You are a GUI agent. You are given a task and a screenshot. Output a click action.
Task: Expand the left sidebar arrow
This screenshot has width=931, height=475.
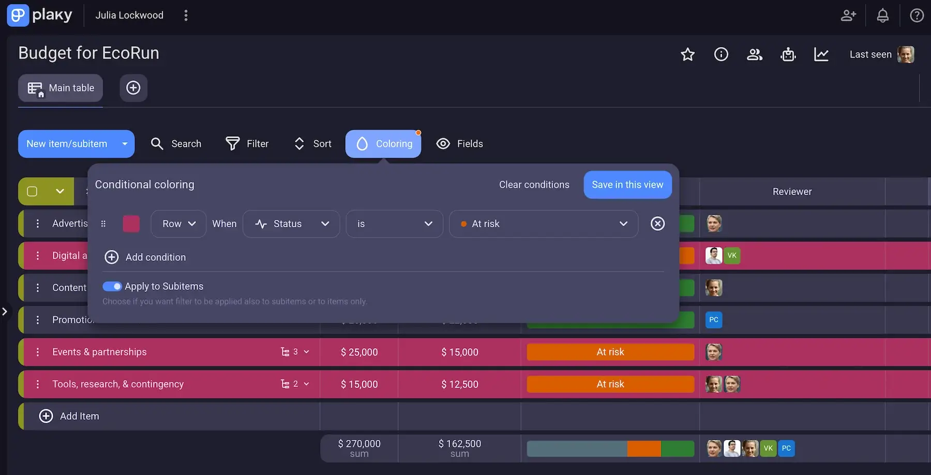pos(5,311)
